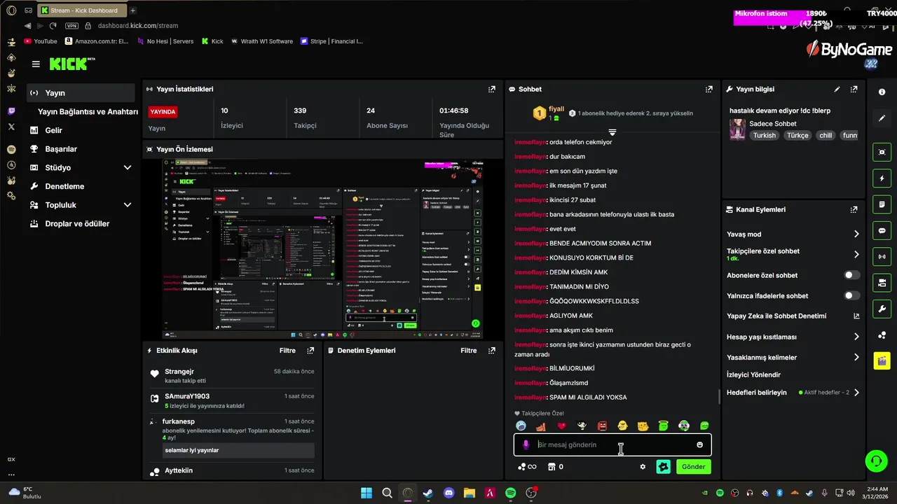897x504 pixels.
Task: Open Spotify from the Windows taskbar
Action: [511, 493]
